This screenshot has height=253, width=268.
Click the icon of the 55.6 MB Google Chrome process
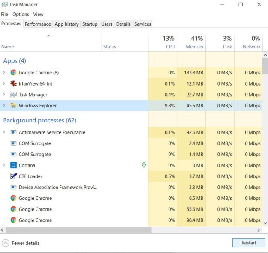[x=13, y=209]
